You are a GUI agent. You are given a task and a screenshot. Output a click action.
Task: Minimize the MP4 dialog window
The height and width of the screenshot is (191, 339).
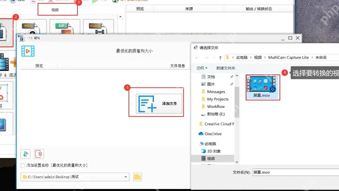[x=283, y=39]
